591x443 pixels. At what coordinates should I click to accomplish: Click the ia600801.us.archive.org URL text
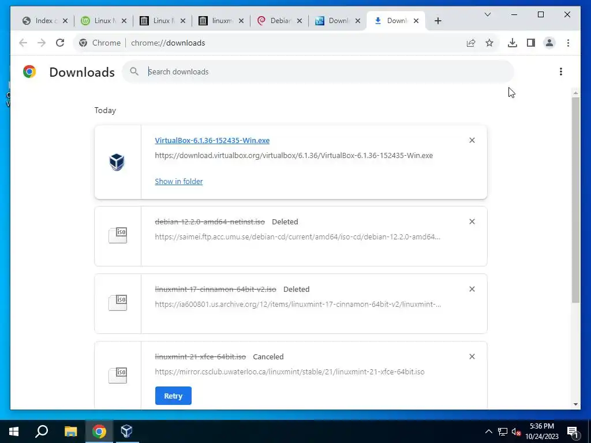pyautogui.click(x=298, y=305)
